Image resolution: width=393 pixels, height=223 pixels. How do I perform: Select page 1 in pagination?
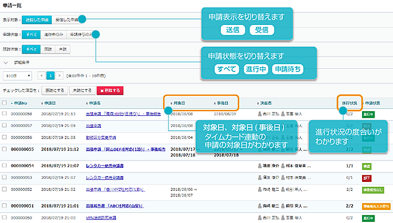pos(51,76)
